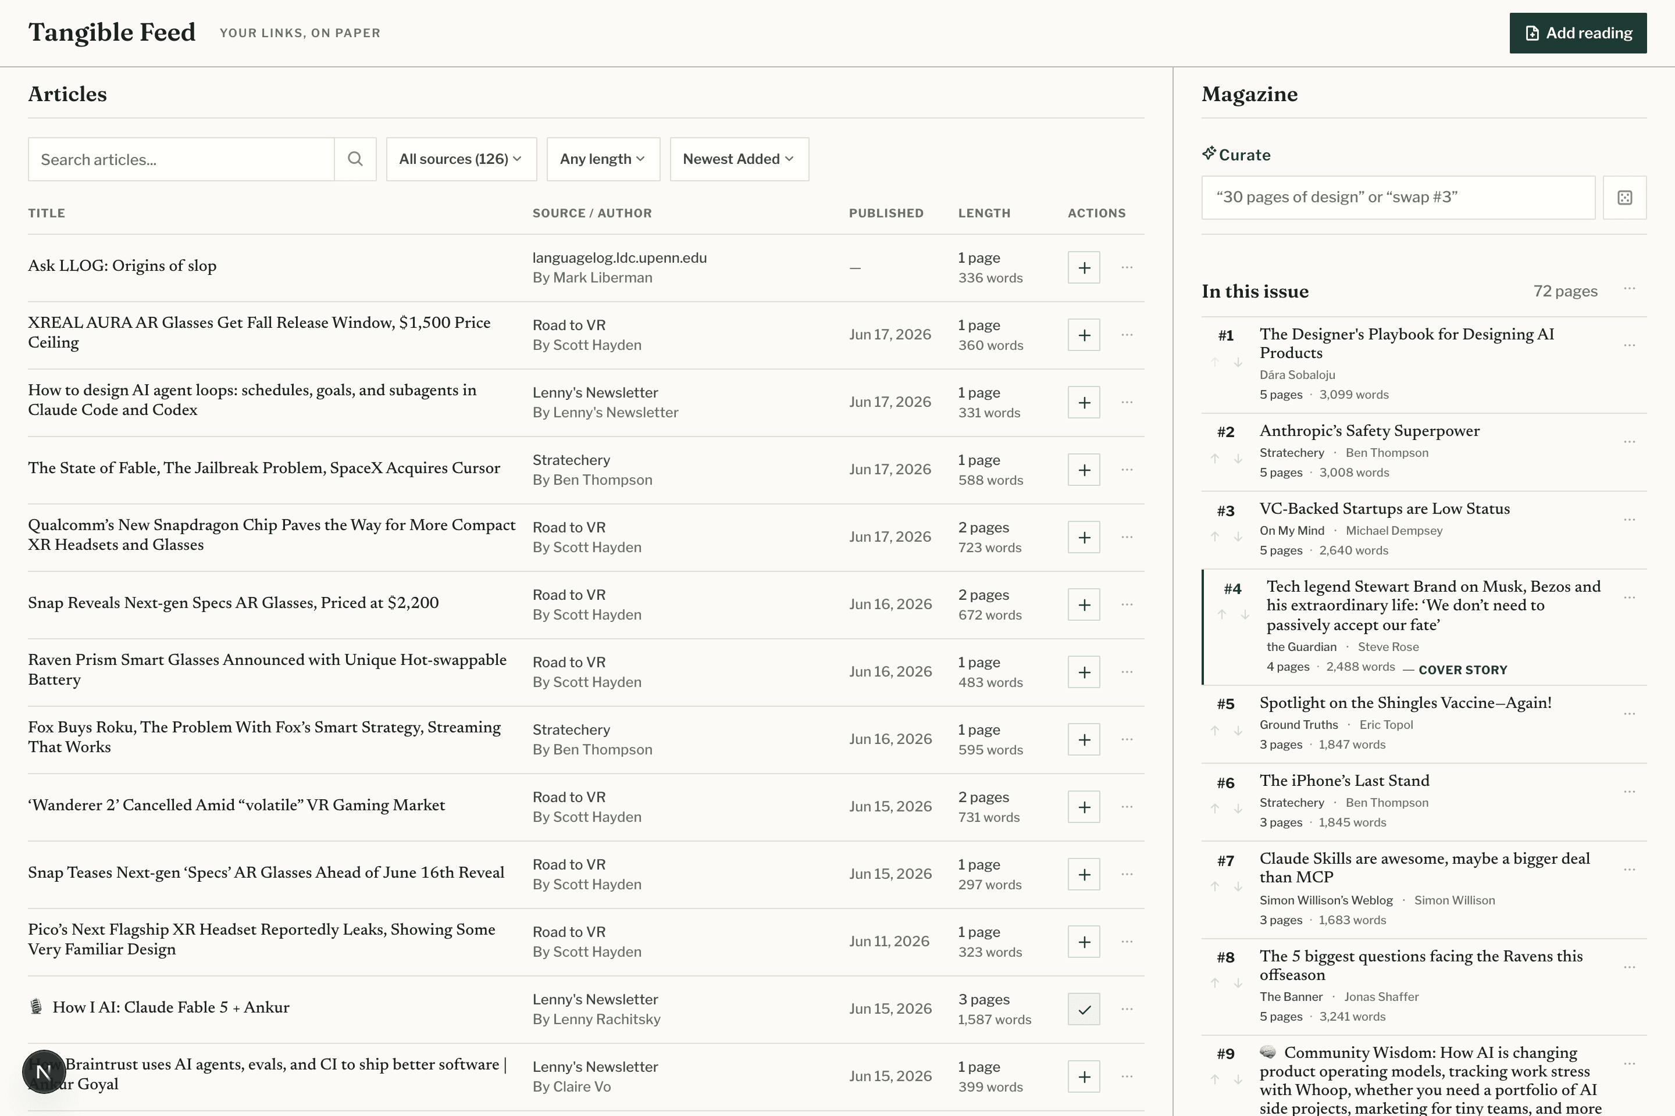Add the Raven Prism Smart Glasses article
This screenshot has height=1116, width=1675.
pos(1084,673)
